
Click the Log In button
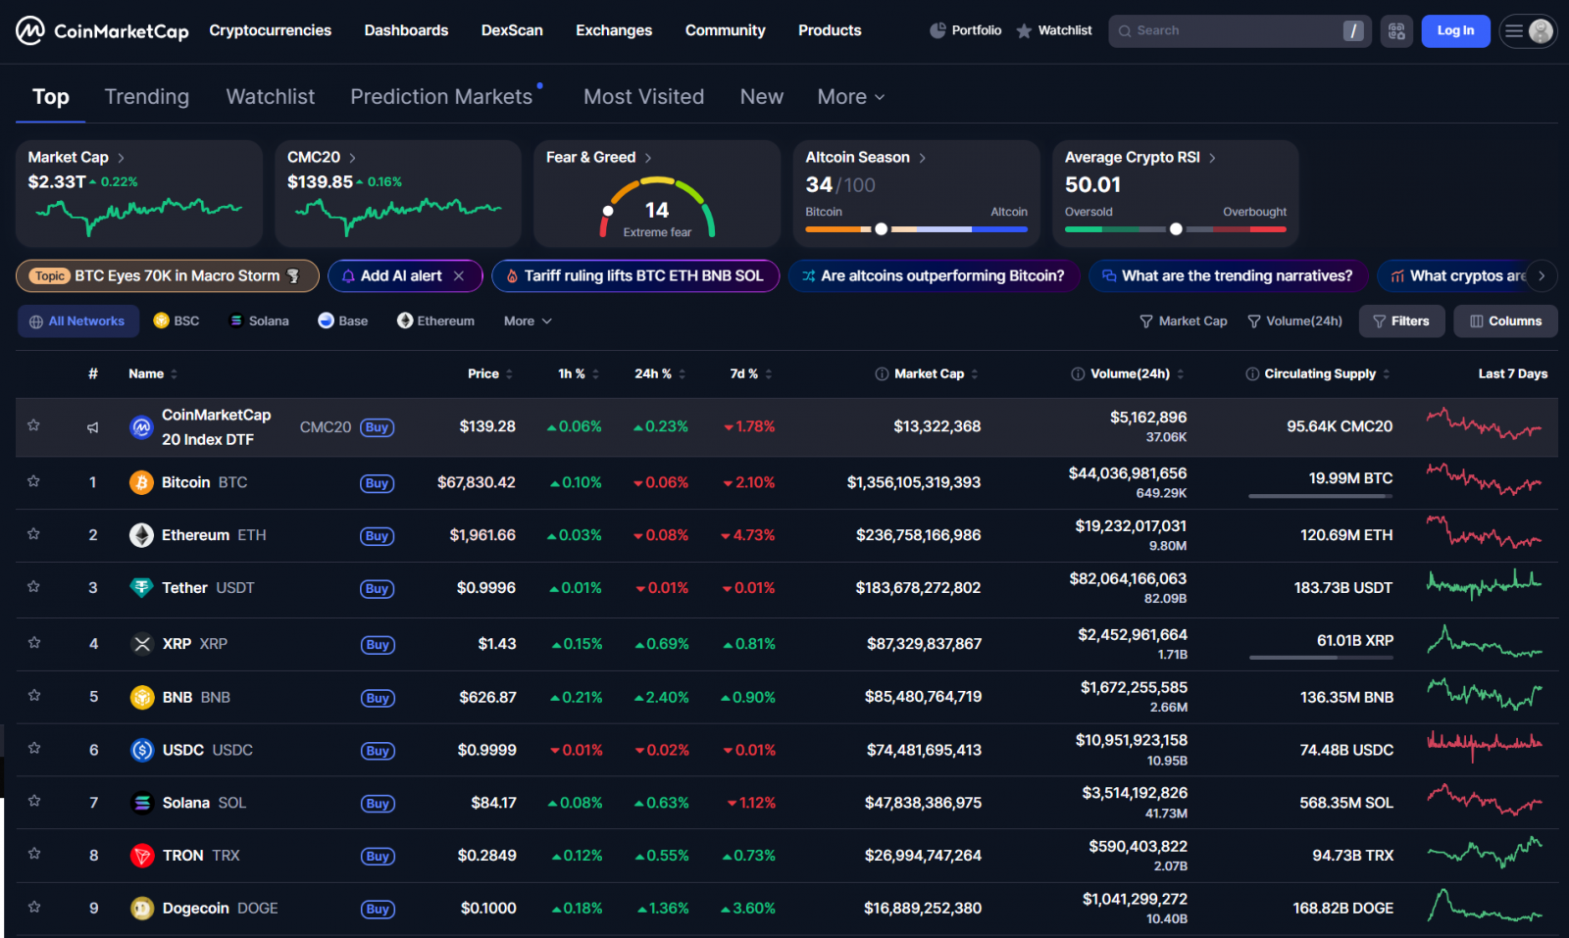[1455, 30]
